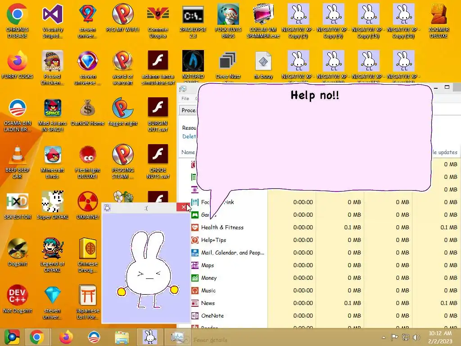461x346 pixels.
Task: Open Firefox from the taskbar
Action: [66, 337]
